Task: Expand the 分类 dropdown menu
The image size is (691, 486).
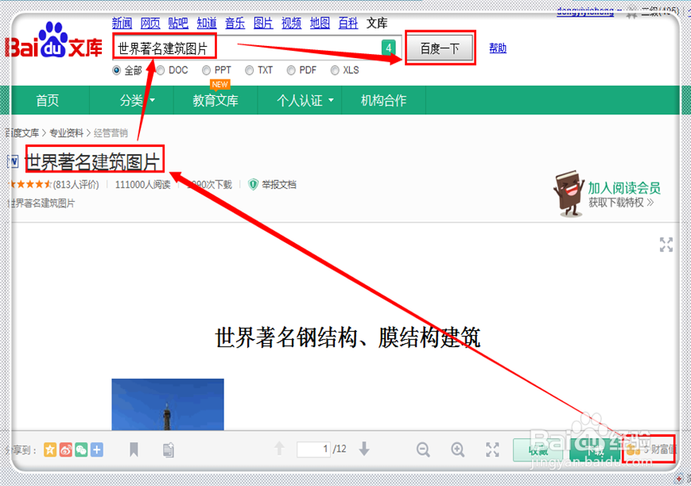Action: 134,101
